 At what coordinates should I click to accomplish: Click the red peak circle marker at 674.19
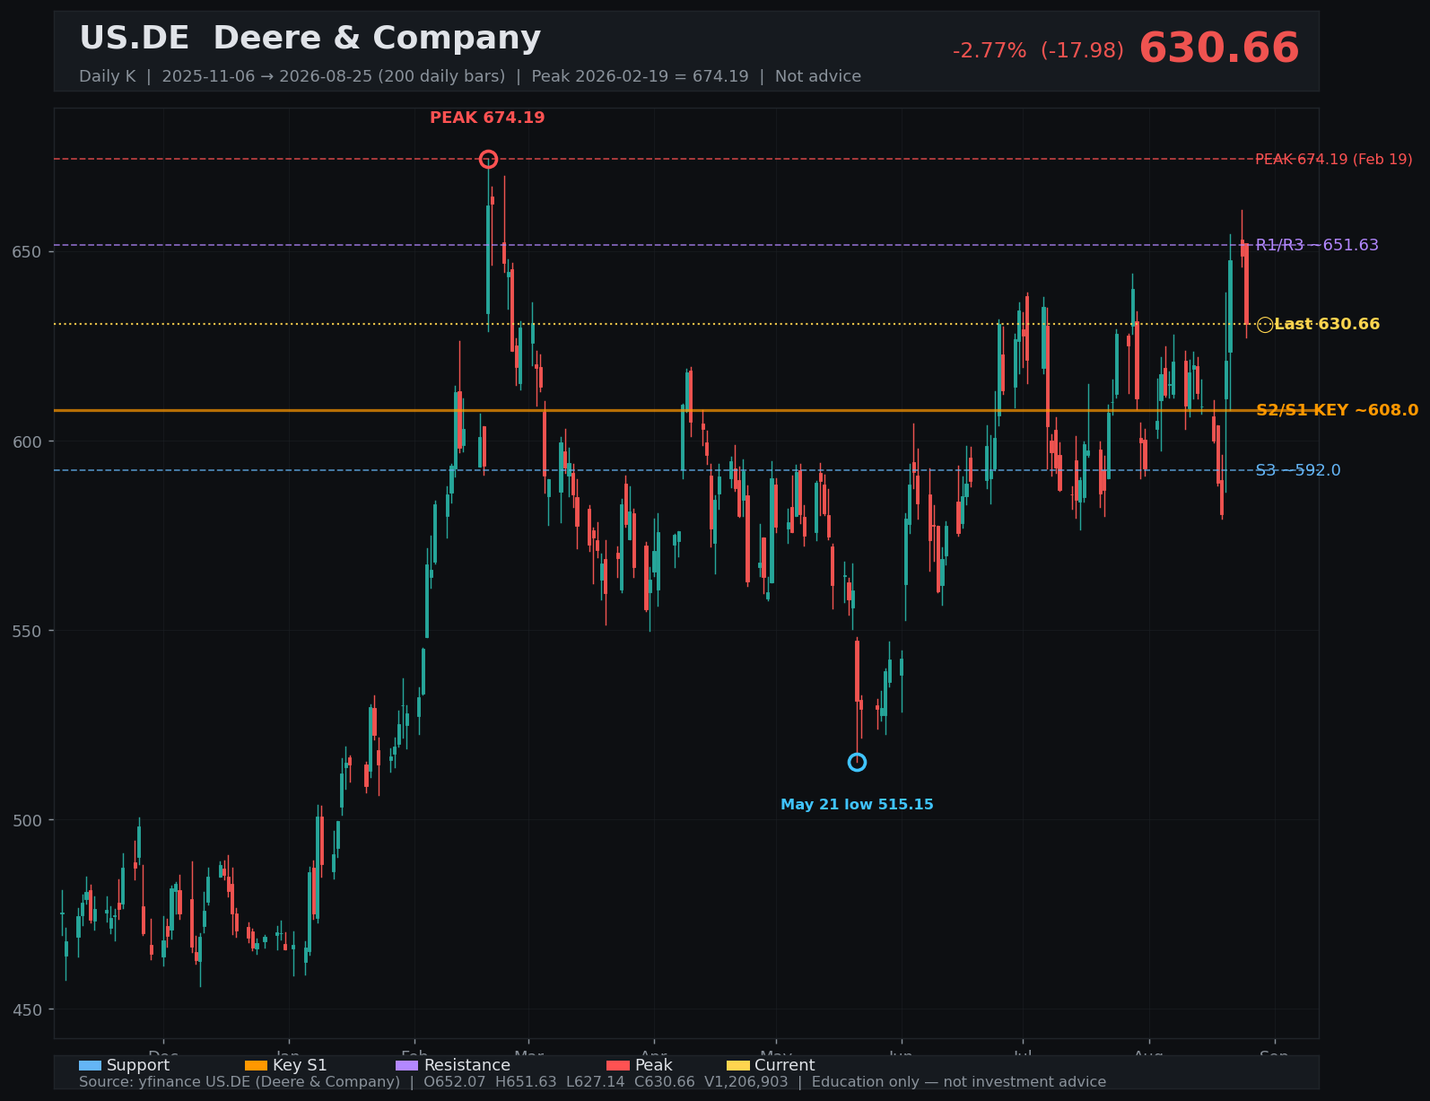point(488,160)
